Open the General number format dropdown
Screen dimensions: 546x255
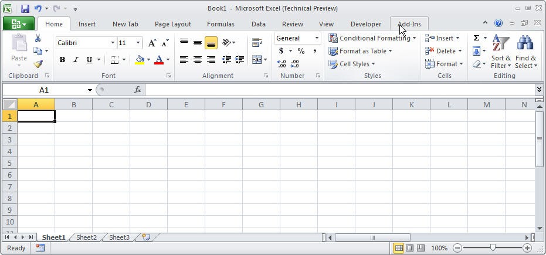click(x=317, y=38)
